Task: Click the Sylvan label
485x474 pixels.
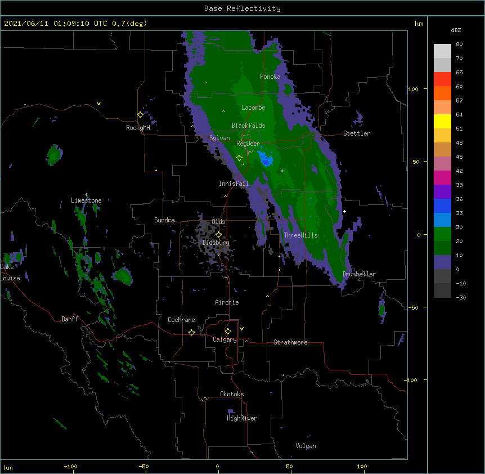Action: 219,138
